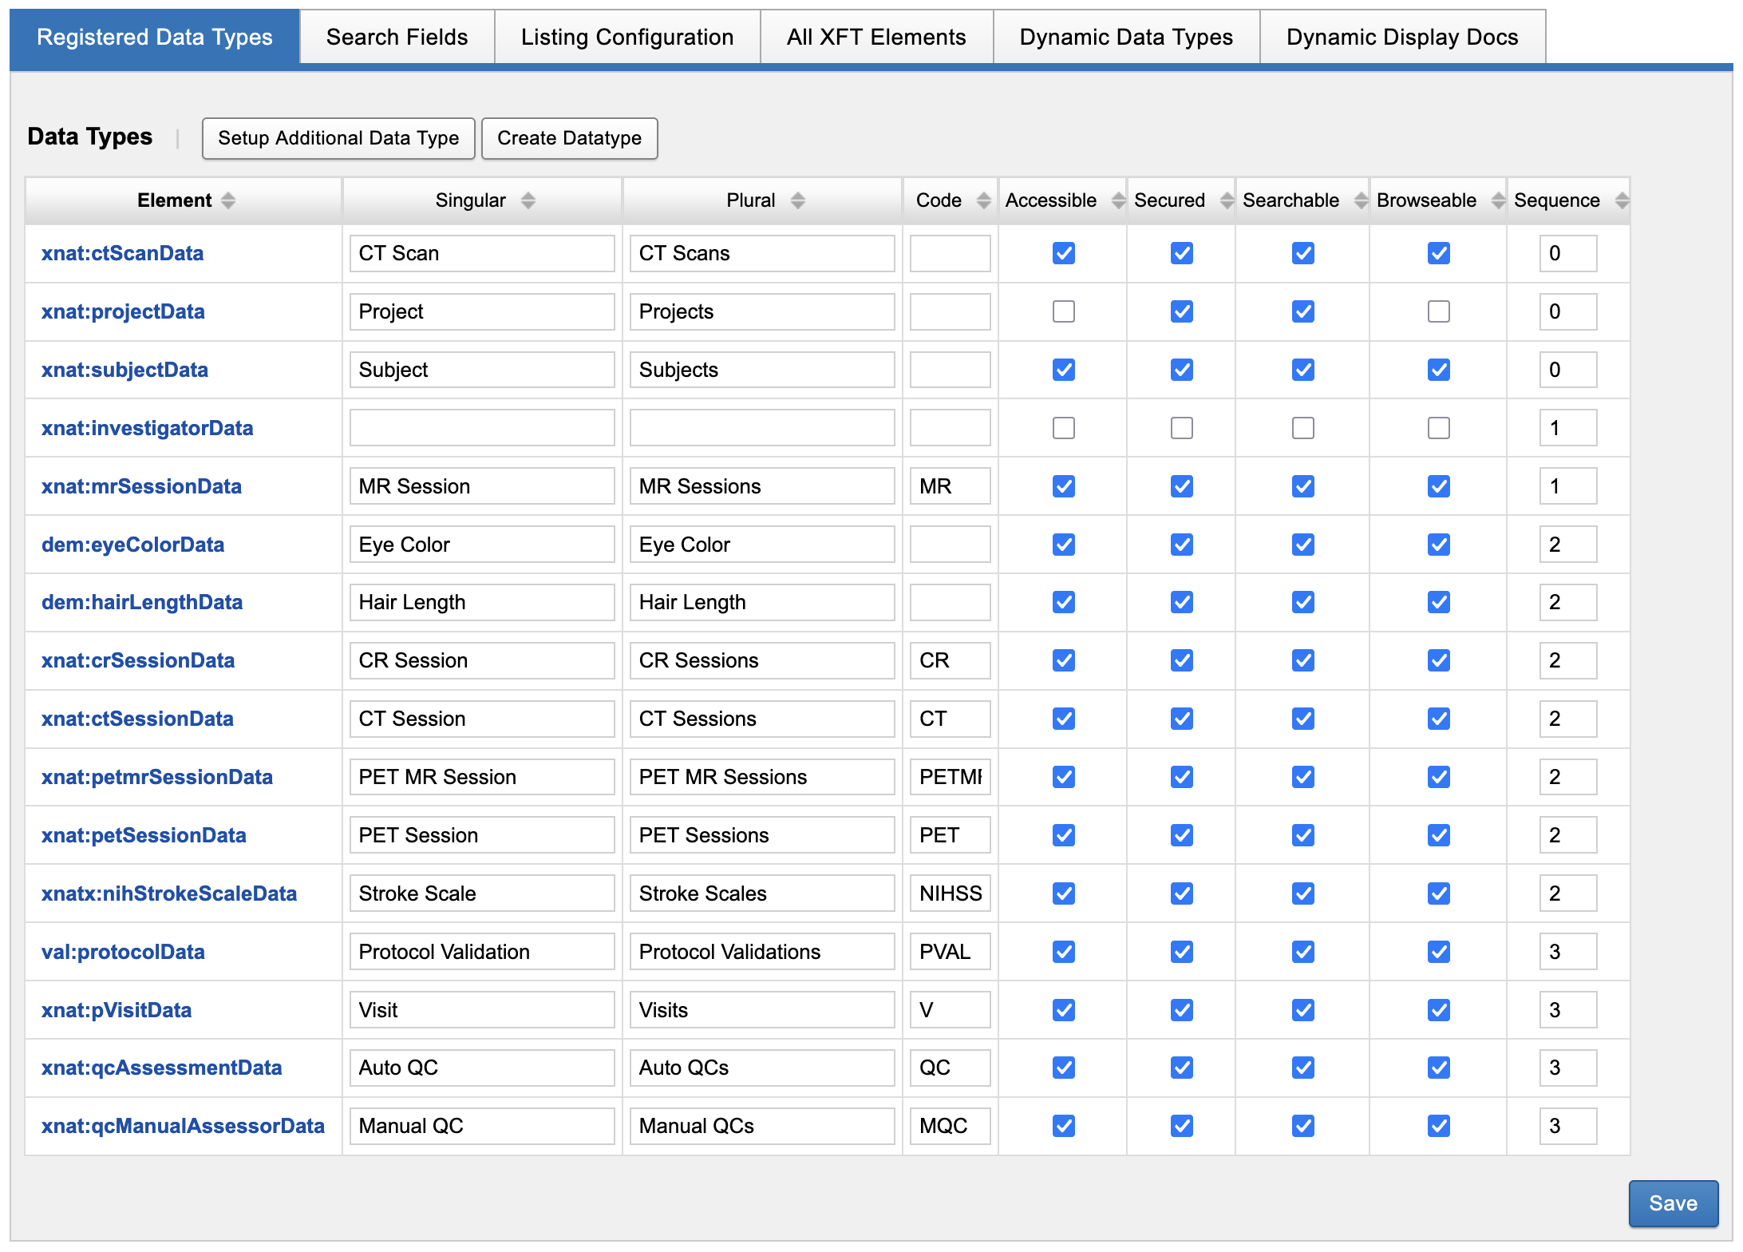Enable Browseable for xnat:projectData
This screenshot has width=1743, height=1252.
click(1439, 311)
